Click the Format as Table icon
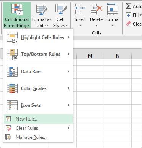Image resolution: width=142 pixels, height=148 pixels. [42, 10]
